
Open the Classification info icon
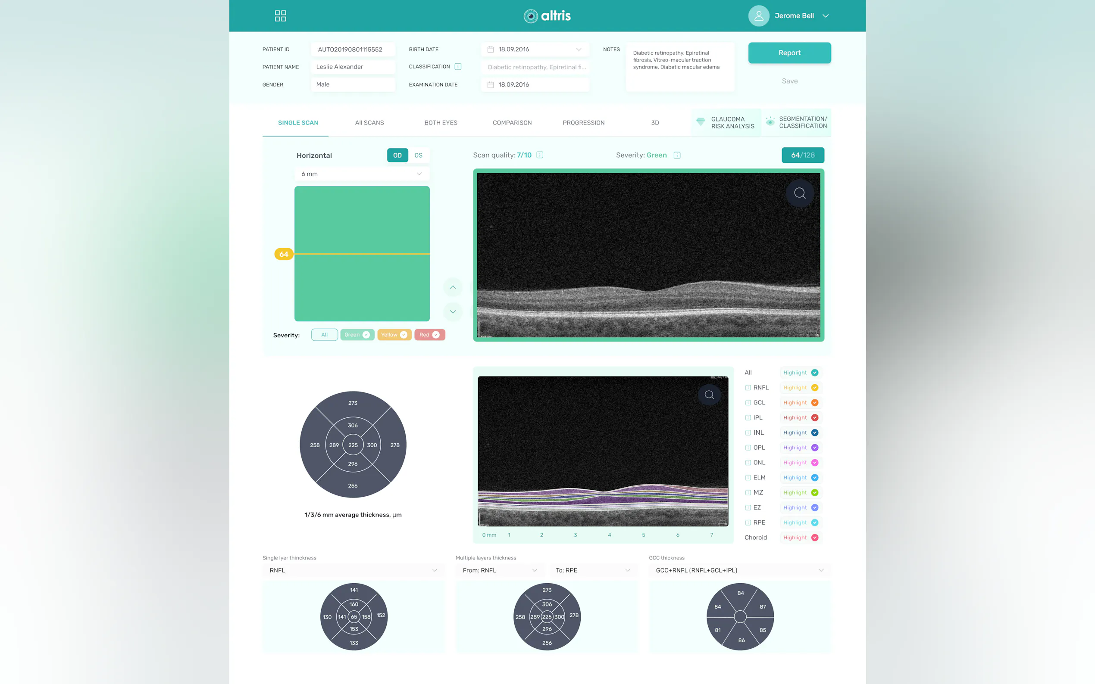tap(458, 66)
